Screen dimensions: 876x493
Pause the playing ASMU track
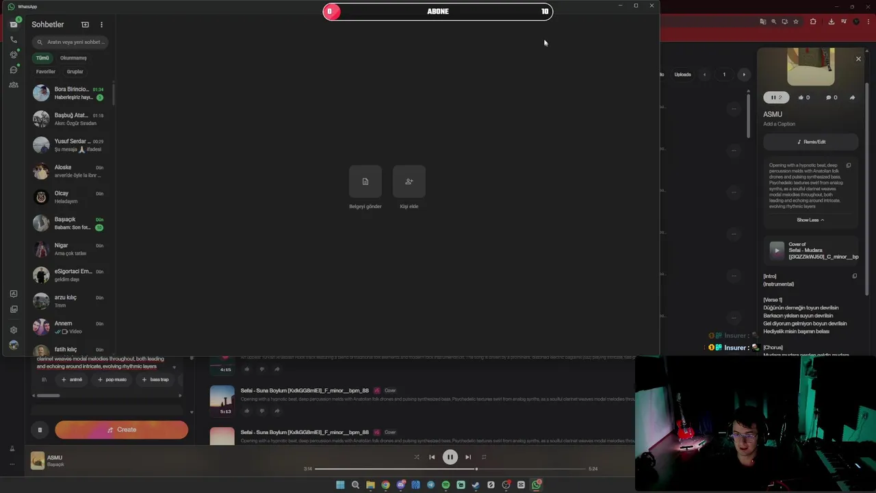(x=450, y=457)
